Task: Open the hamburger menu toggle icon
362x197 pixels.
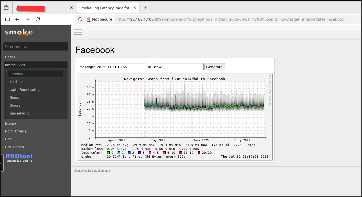Action: (x=78, y=32)
